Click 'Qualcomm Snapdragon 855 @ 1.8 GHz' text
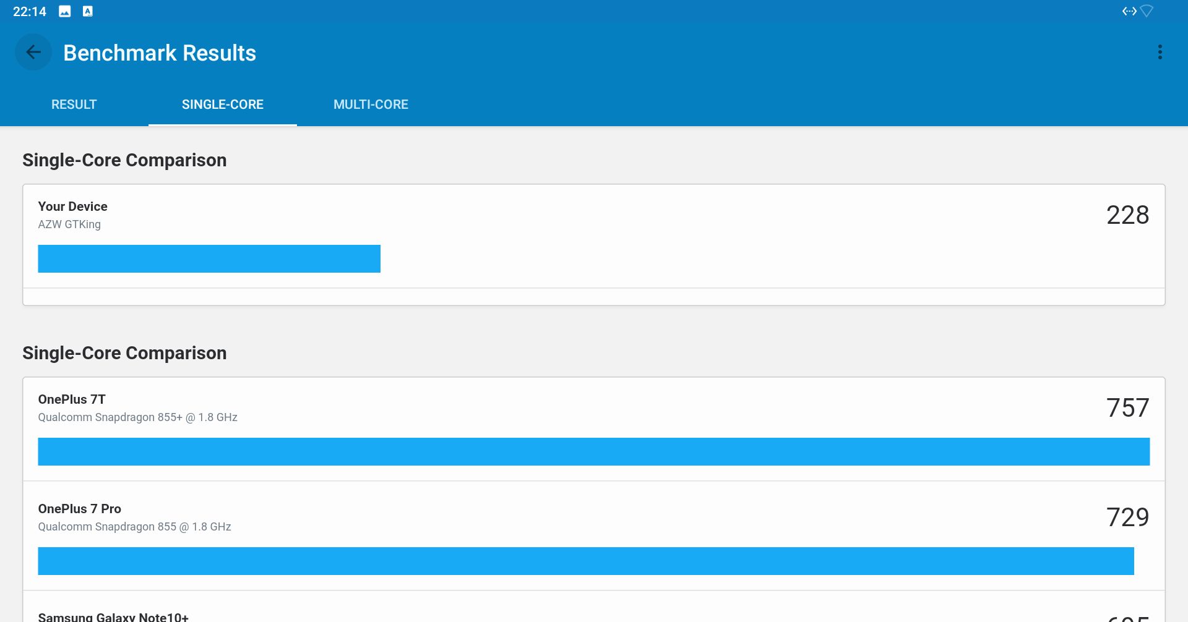This screenshot has height=622, width=1188. (135, 527)
